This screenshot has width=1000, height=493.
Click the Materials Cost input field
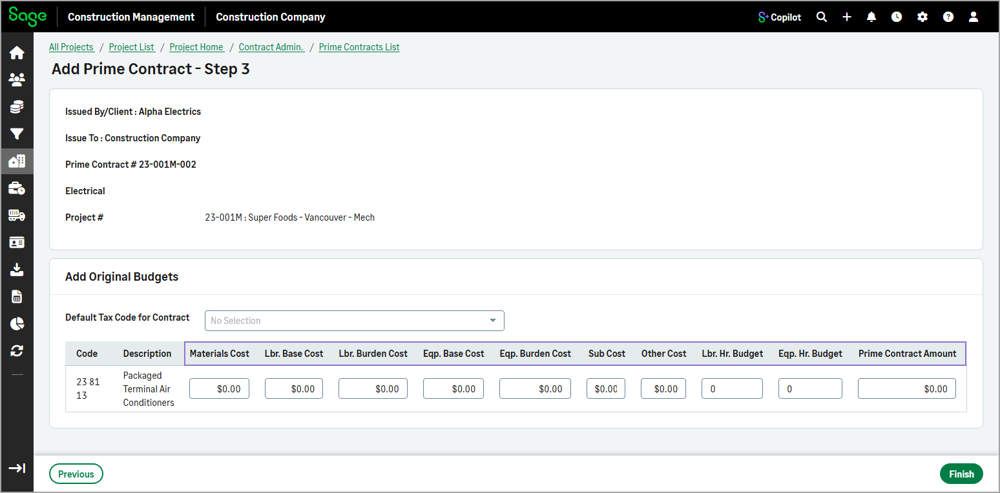[x=219, y=388]
